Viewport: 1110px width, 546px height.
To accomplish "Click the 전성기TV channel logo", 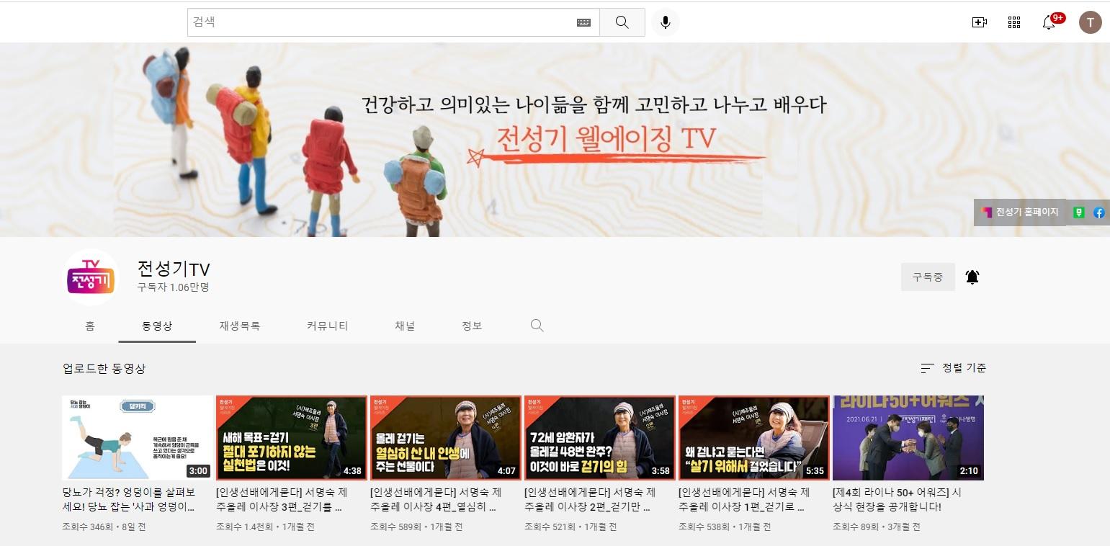I will tap(91, 277).
